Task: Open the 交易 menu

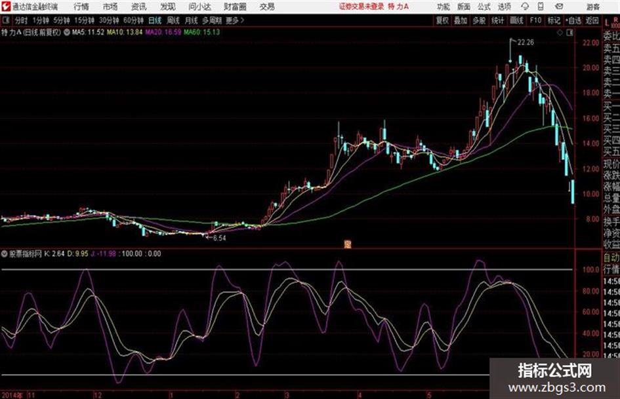Action: [267, 7]
